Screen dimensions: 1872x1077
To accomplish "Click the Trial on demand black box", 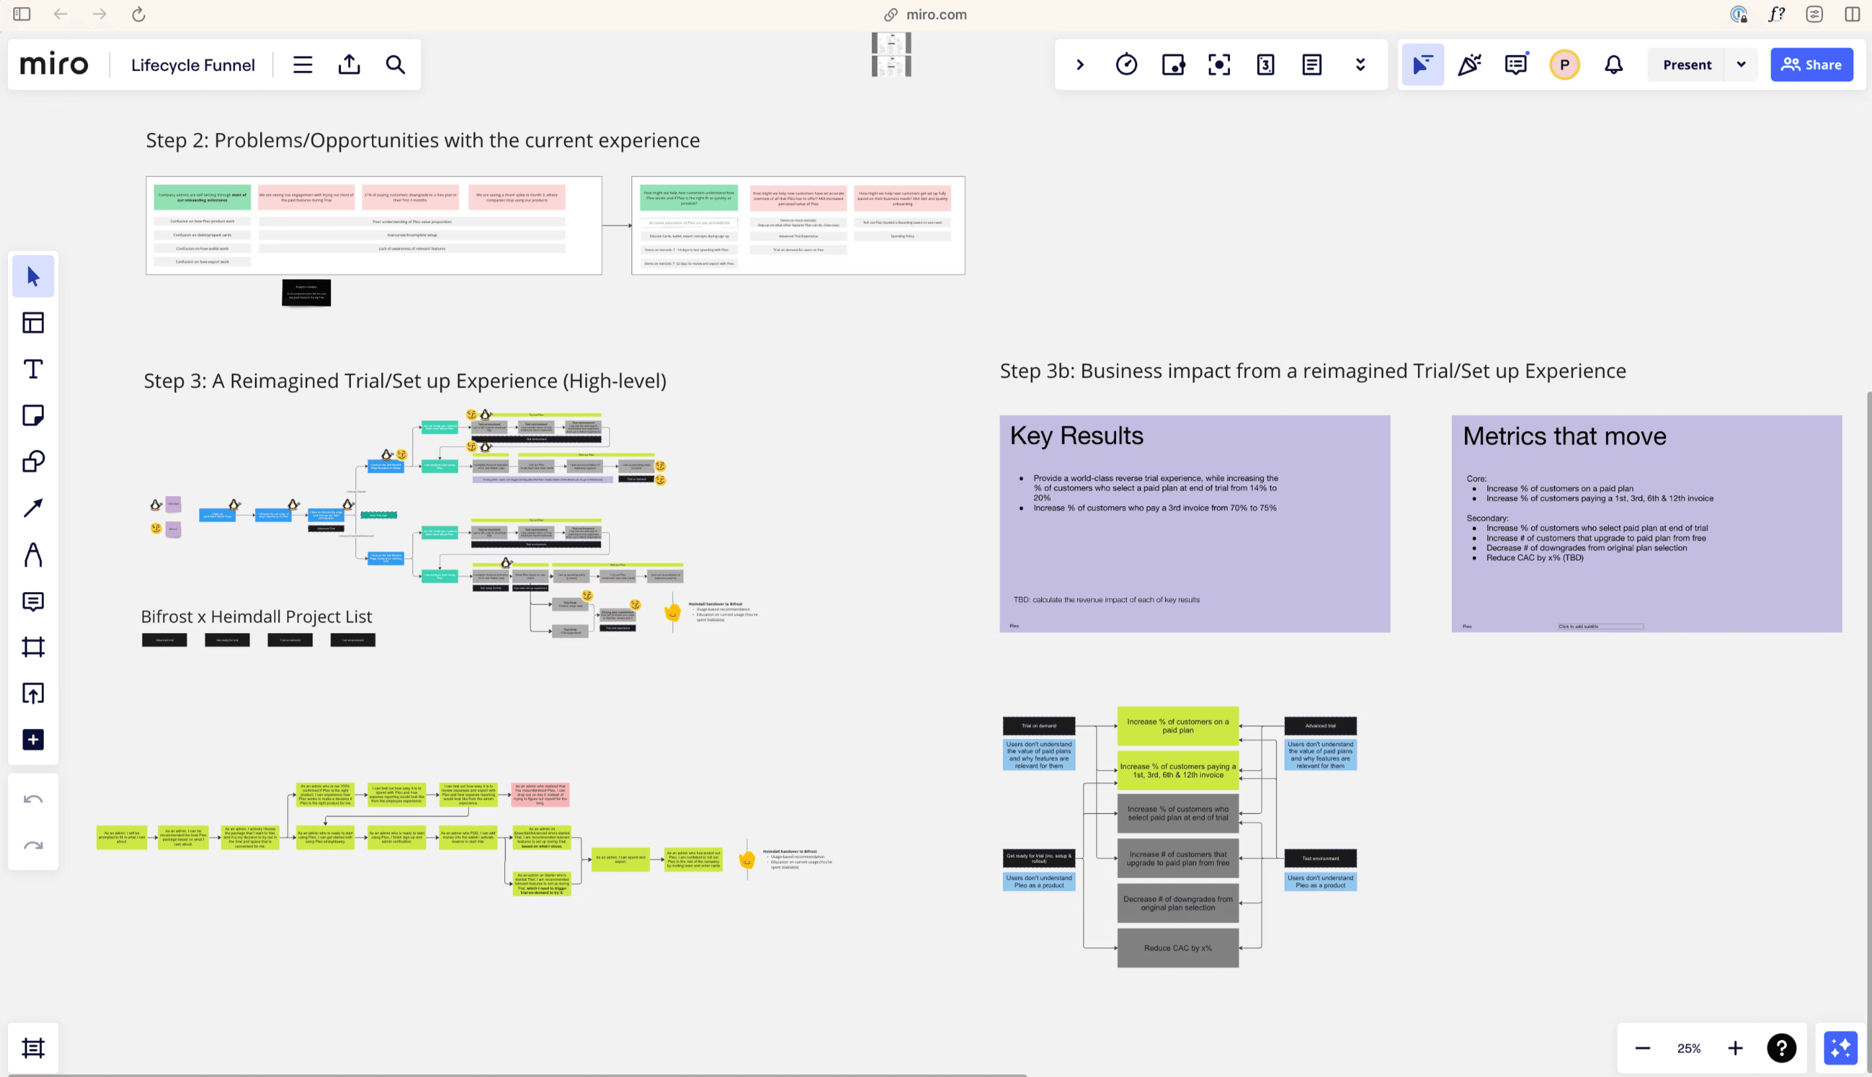I will [1039, 726].
